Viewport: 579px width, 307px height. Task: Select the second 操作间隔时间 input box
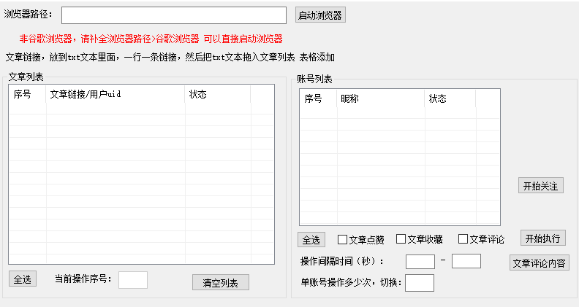coord(466,261)
